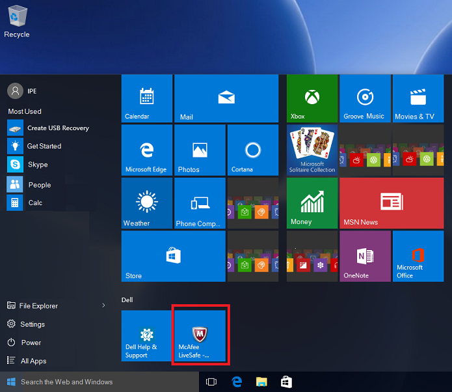Open the Cortana tile
Viewport: 452px width, 392px height.
(x=253, y=150)
